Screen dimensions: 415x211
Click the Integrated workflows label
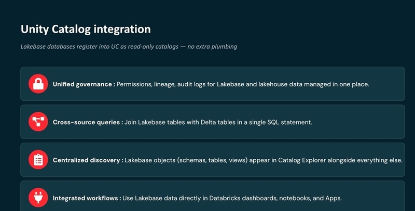click(87, 198)
